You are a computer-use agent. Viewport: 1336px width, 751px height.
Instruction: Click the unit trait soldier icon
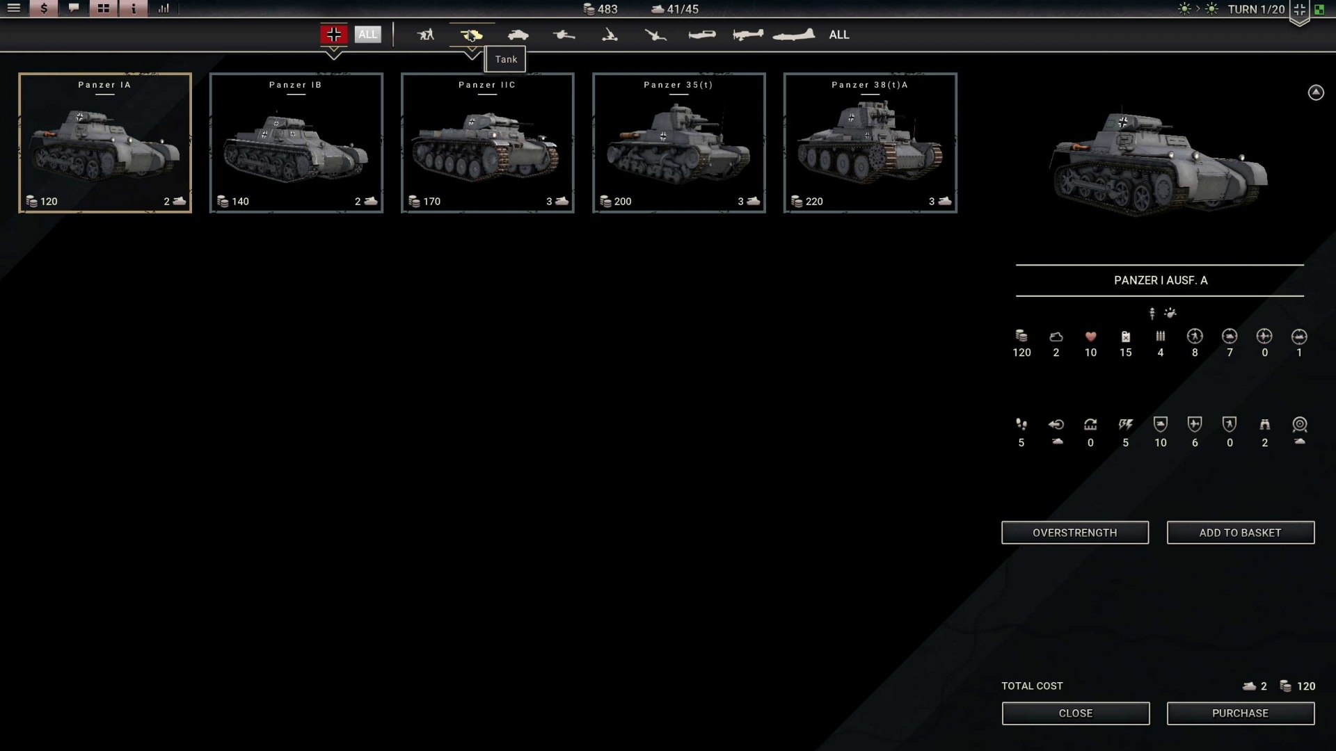click(1152, 314)
